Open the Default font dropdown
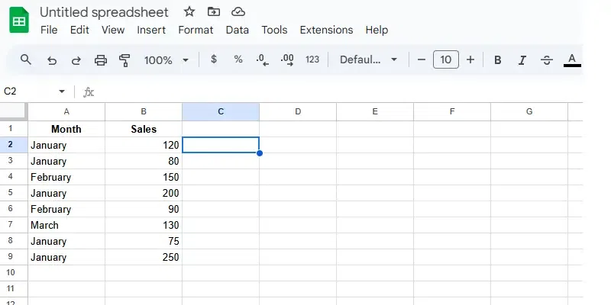Image resolution: width=611 pixels, height=305 pixels. [369, 59]
